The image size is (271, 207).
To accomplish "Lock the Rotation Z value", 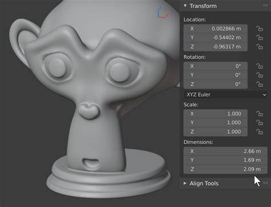I will pos(260,84).
